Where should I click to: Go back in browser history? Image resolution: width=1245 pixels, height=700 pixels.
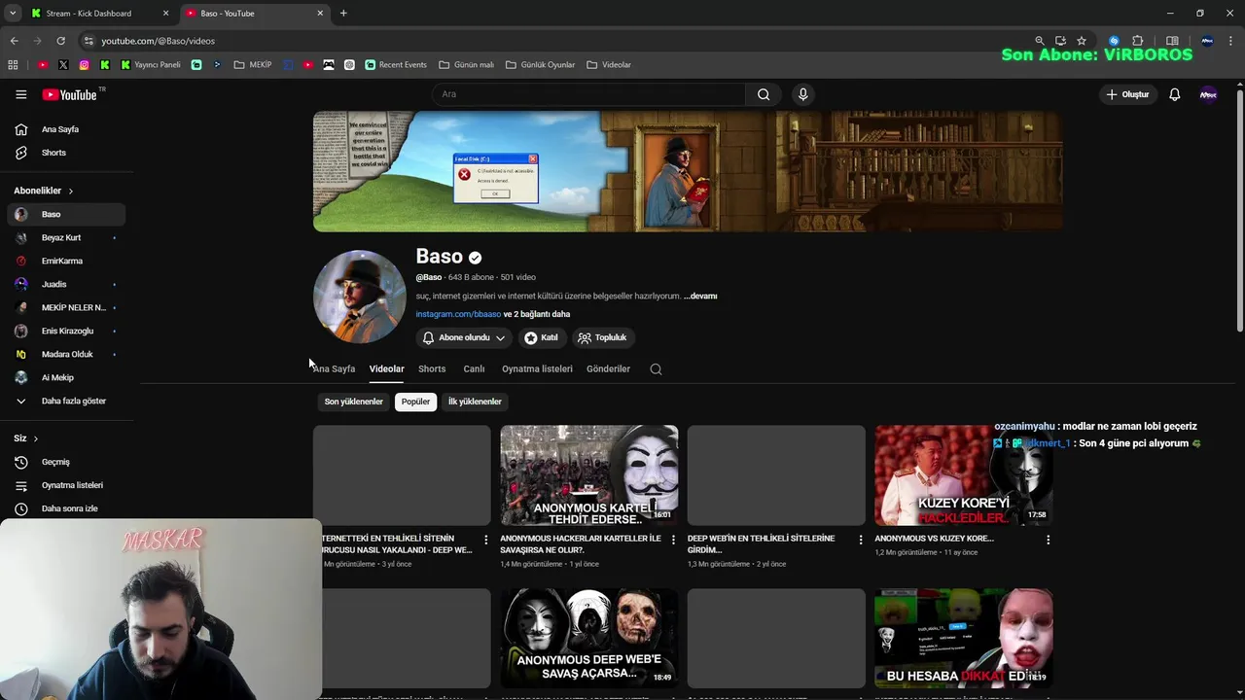click(x=14, y=41)
